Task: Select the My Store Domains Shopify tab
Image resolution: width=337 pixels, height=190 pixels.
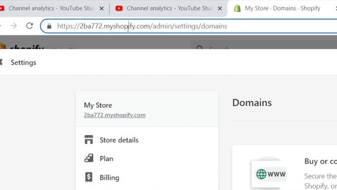Action: (283, 8)
